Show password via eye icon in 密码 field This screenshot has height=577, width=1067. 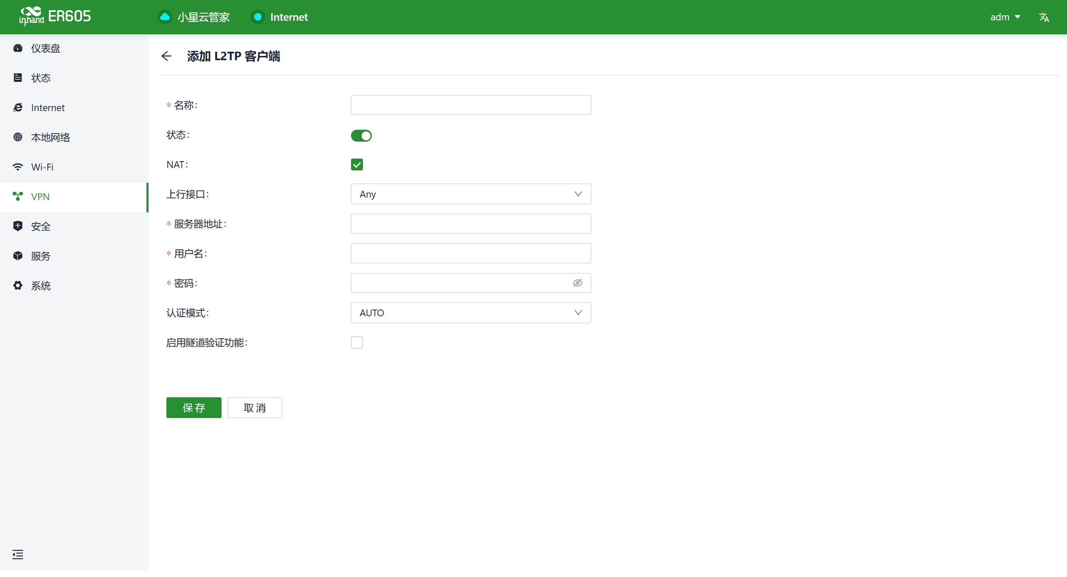coord(577,283)
